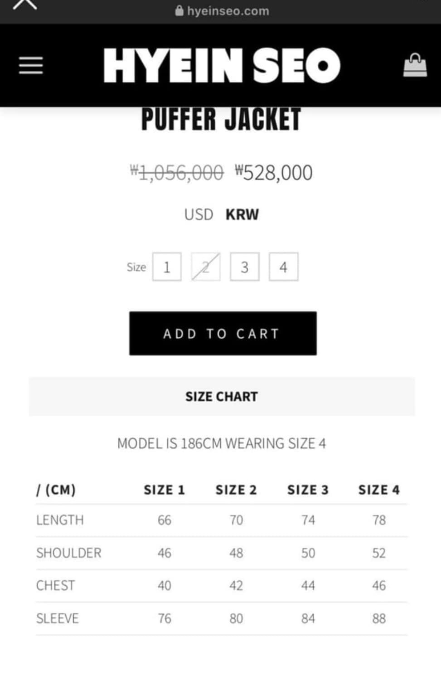Tap the padlock security icon
Image resolution: width=441 pixels, height=680 pixels.
179,10
